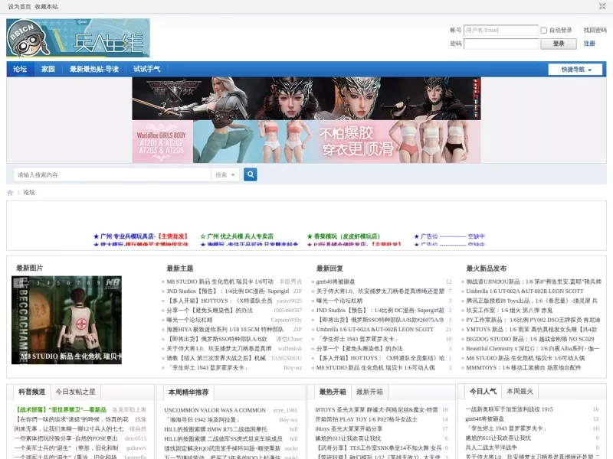
Task: Open the UNCOMMON VALOR WAS A COMMON post
Action: tap(215, 410)
